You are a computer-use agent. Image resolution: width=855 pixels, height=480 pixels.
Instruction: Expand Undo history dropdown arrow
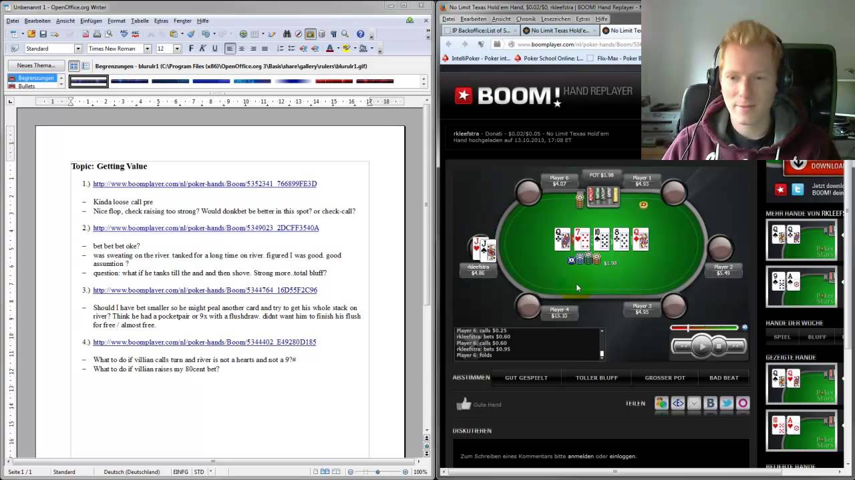[x=214, y=34]
